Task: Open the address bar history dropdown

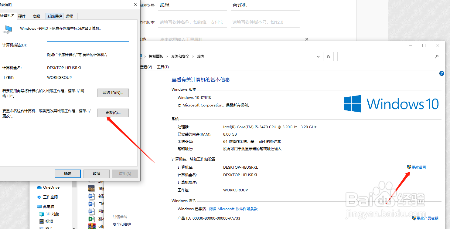Action: [x=318, y=56]
